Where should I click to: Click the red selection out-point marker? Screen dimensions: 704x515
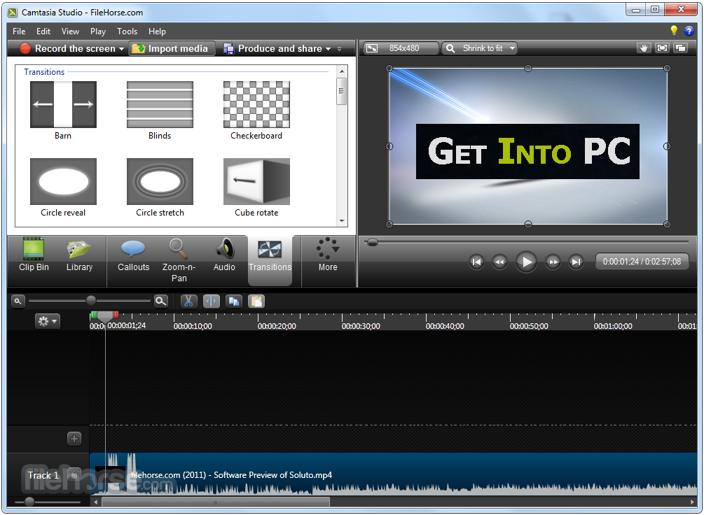click(x=116, y=315)
